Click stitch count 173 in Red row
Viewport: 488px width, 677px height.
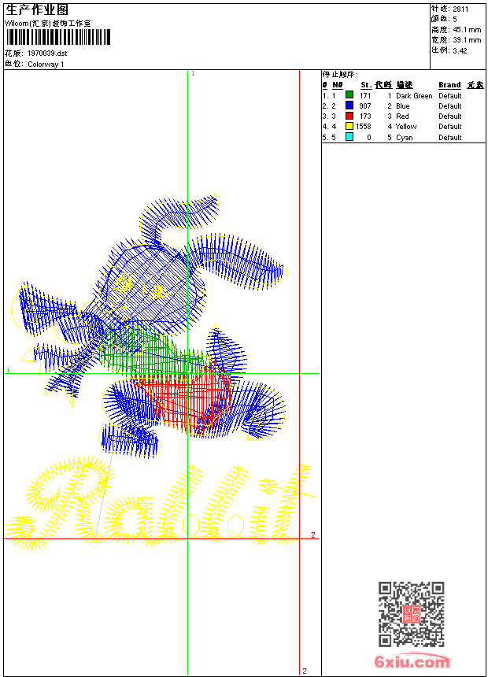(365, 117)
